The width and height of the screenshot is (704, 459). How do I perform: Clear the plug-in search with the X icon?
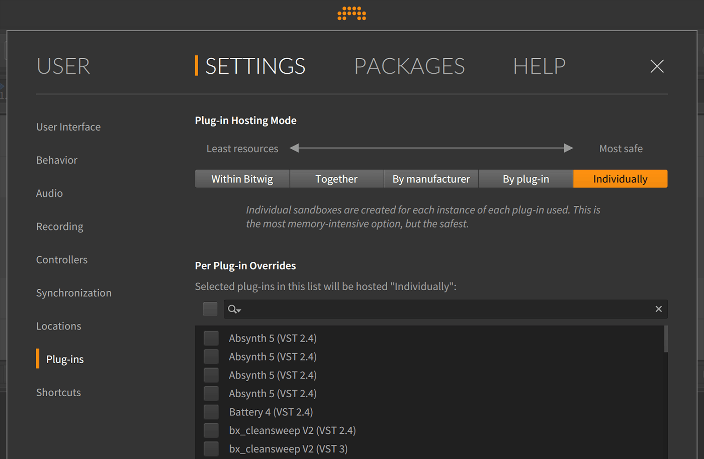[x=658, y=309]
